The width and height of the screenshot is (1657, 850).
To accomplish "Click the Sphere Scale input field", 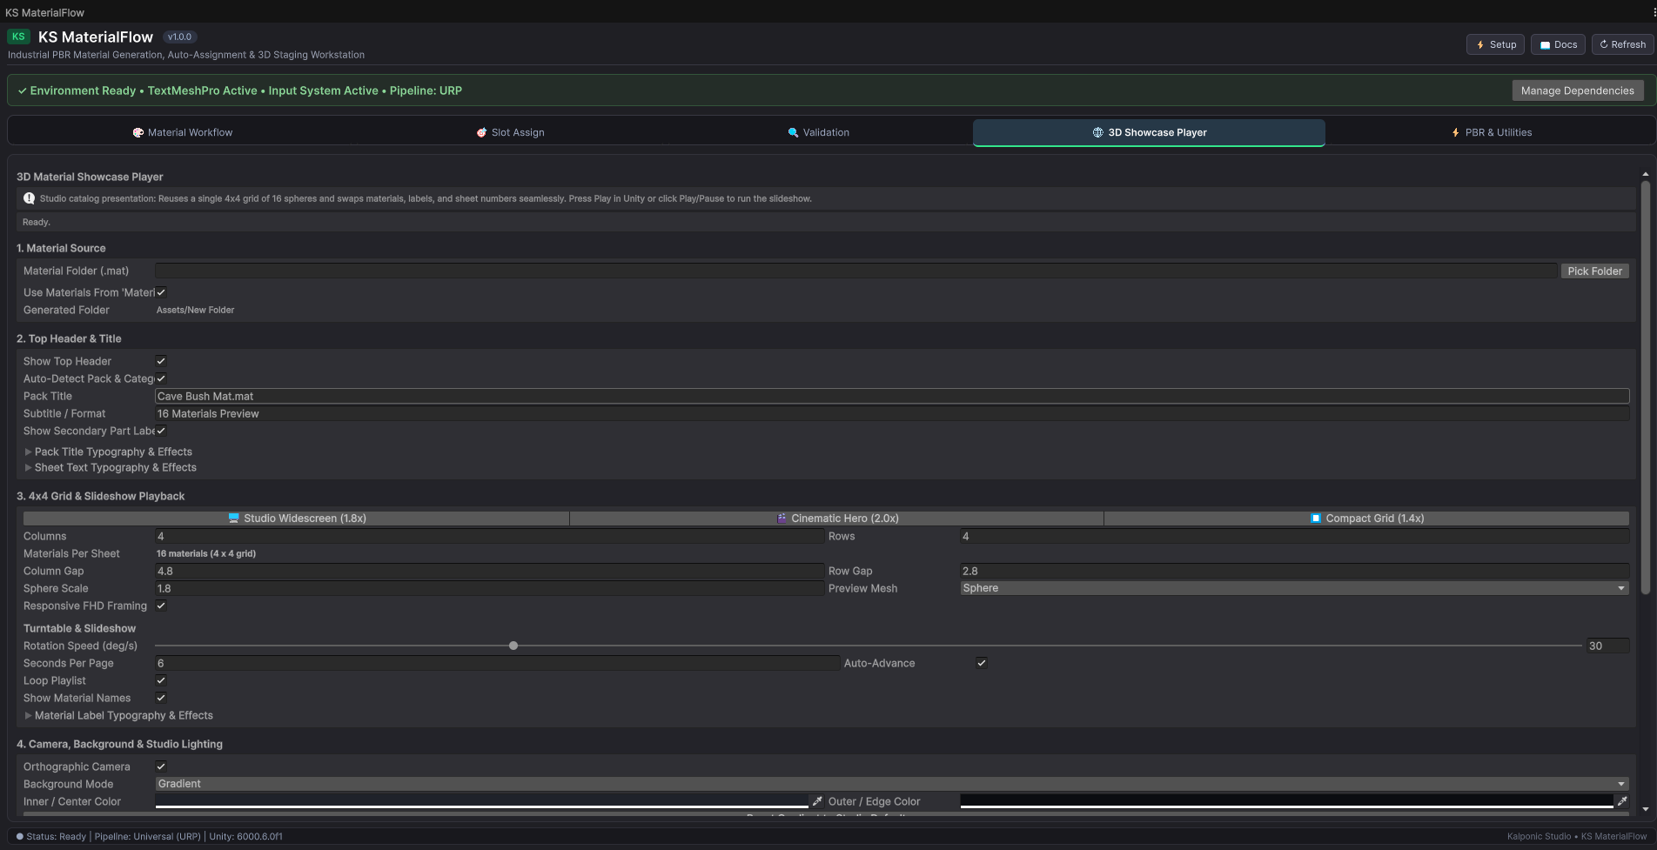I will 489,588.
